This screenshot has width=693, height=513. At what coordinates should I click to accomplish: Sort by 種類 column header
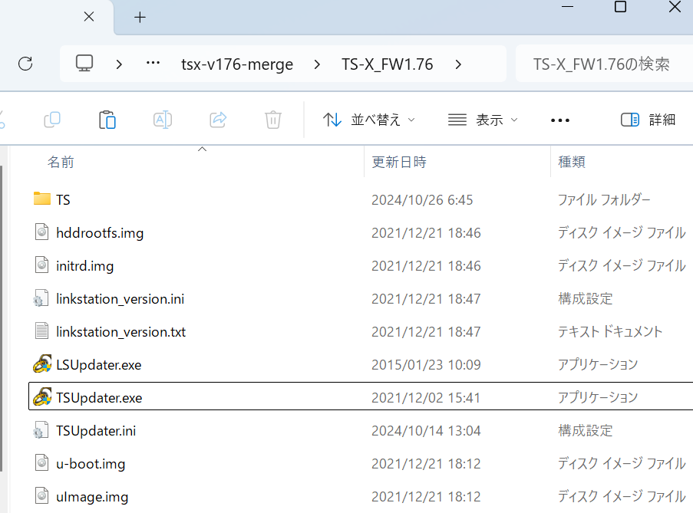point(572,162)
